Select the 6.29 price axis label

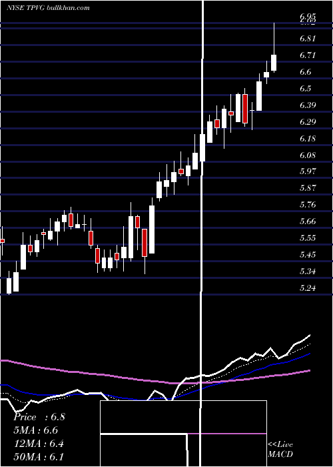[308, 122]
